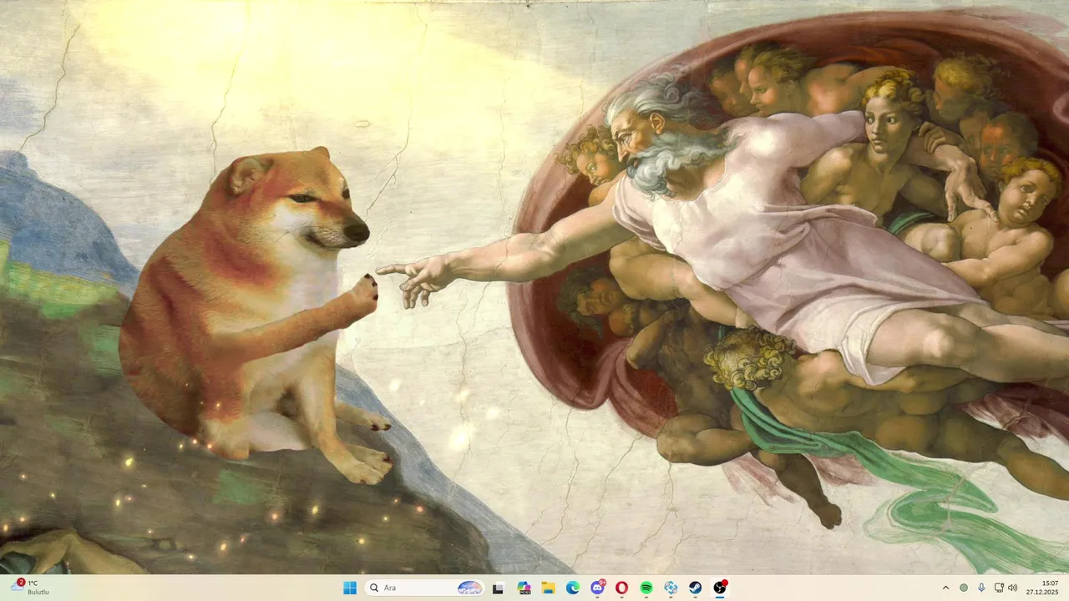Open Steam from the taskbar

pyautogui.click(x=695, y=588)
